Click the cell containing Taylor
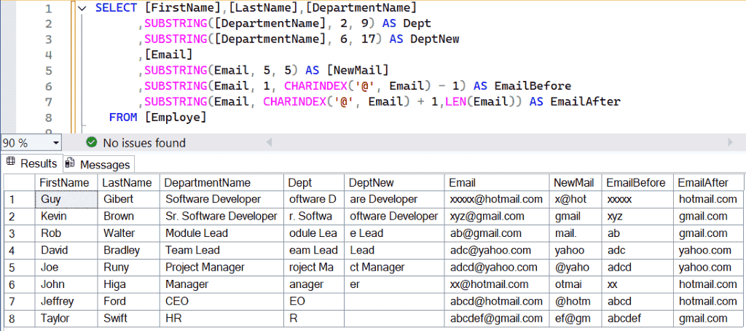The height and width of the screenshot is (331, 746). click(66, 318)
